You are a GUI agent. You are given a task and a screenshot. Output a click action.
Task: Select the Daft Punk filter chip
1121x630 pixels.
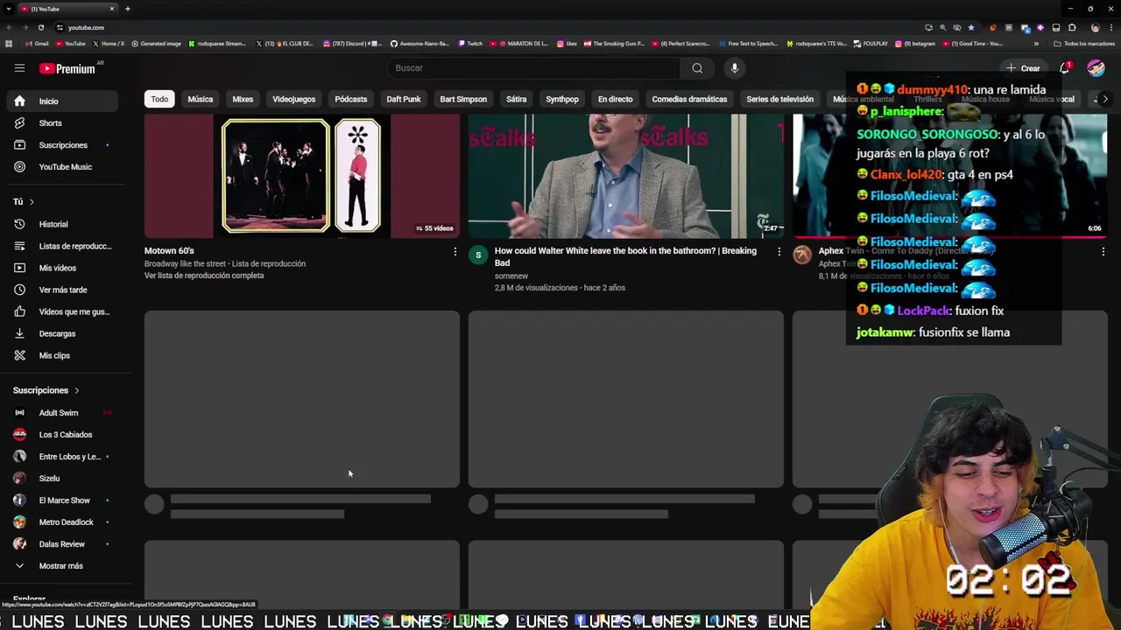point(404,99)
